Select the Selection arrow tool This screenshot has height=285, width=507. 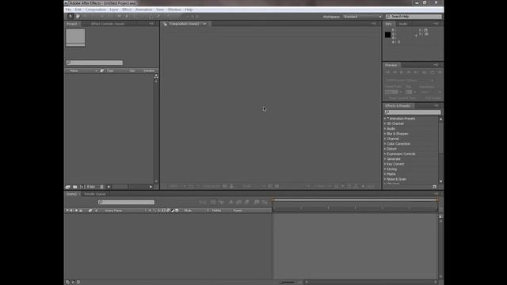tap(71, 16)
